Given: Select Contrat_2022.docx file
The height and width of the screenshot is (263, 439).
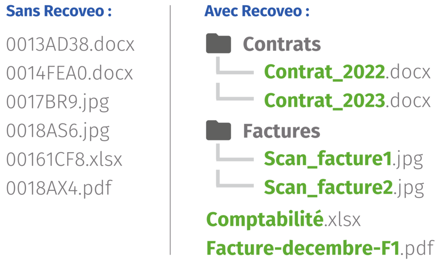Looking at the screenshot, I should [347, 72].
